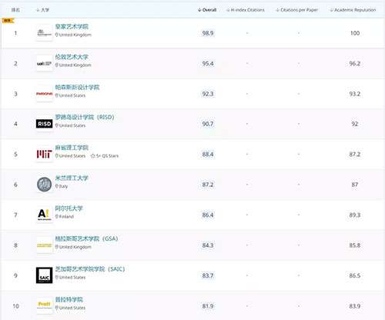Select the RISD black logo
Image resolution: width=385 pixels, height=320 pixels.
[x=44, y=124]
